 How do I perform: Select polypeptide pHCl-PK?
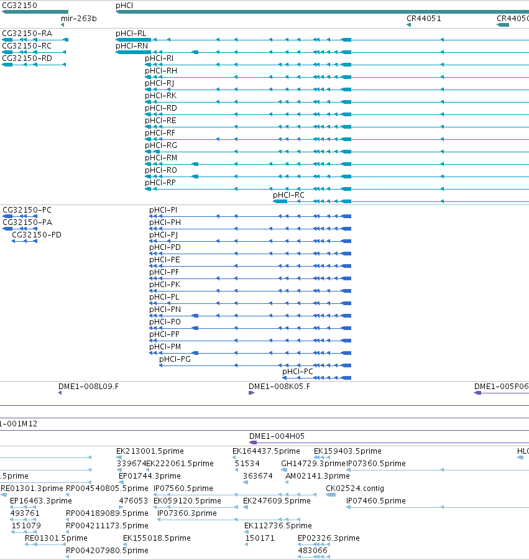165,285
